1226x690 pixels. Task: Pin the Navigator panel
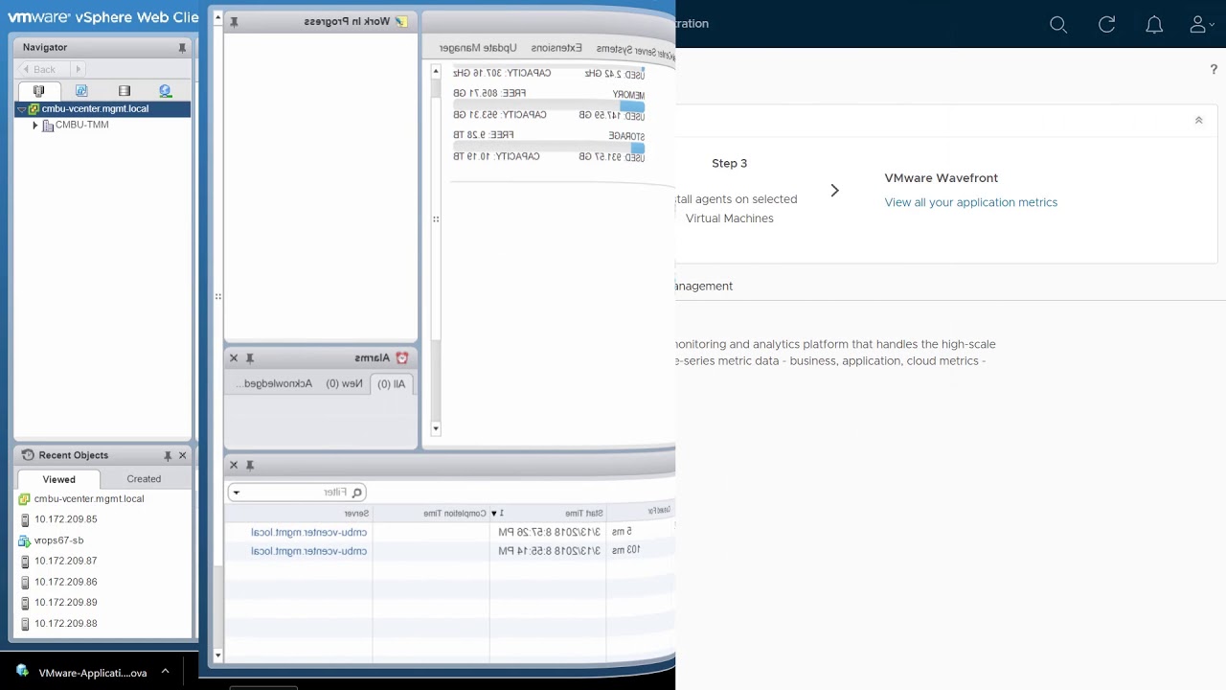coord(182,48)
